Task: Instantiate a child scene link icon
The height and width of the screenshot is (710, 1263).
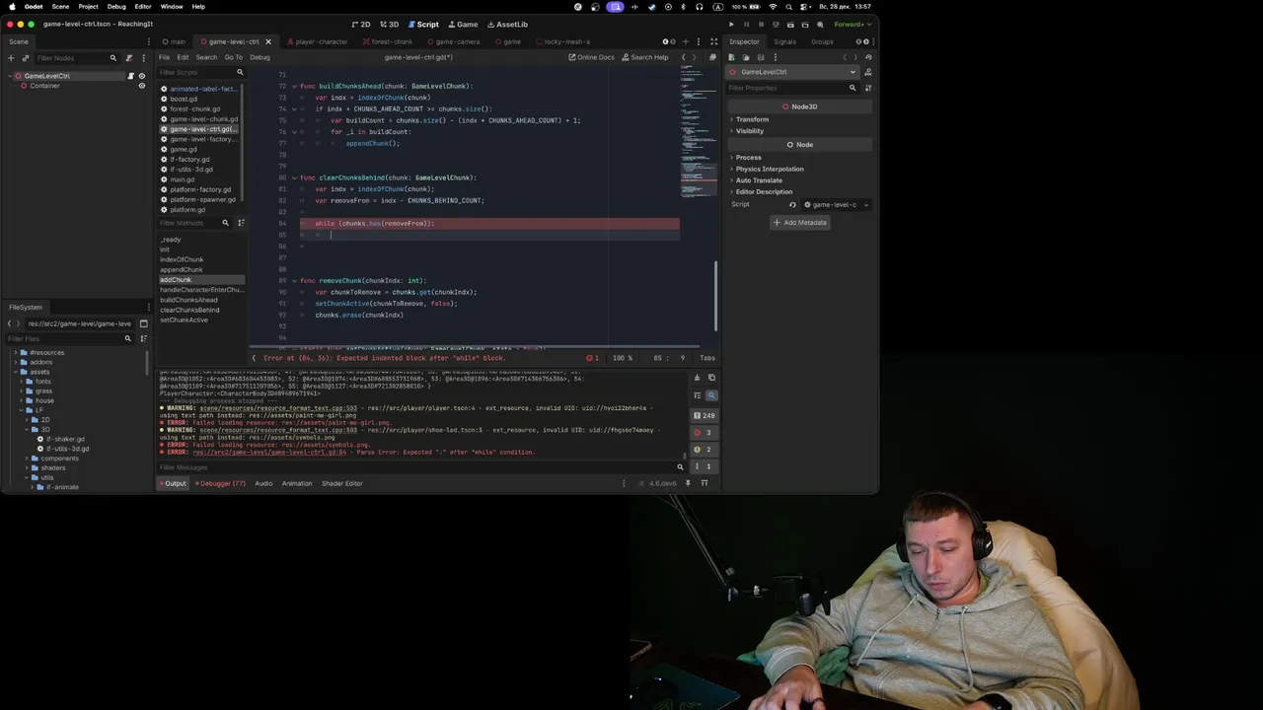Action: [x=24, y=58]
